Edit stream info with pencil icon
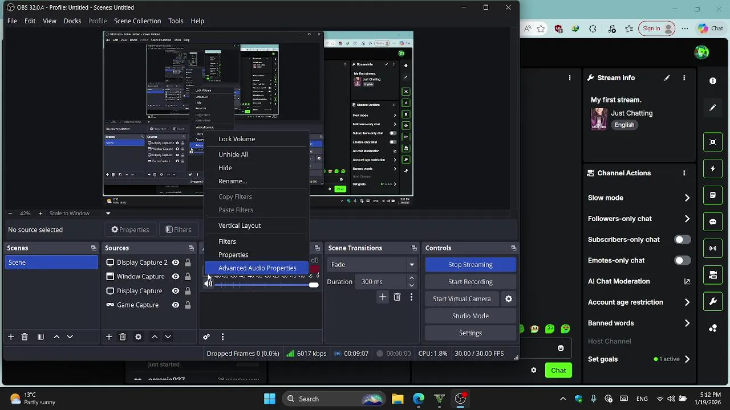730x410 pixels. [x=667, y=78]
